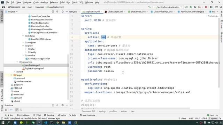The height and width of the screenshot is (125, 223).
Task: Switch to DictService.java tab
Action: (138, 11)
